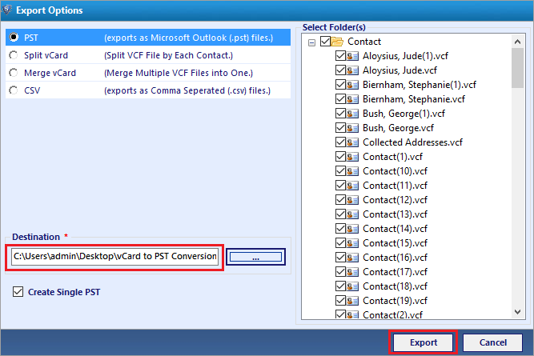534x356 pixels.
Task: Toggle Biernham, Stephanie(1).vcf checkbox
Action: coord(340,85)
